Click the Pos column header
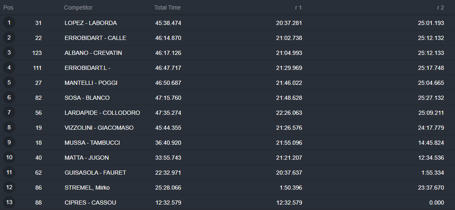455x210 pixels. (x=8, y=7)
